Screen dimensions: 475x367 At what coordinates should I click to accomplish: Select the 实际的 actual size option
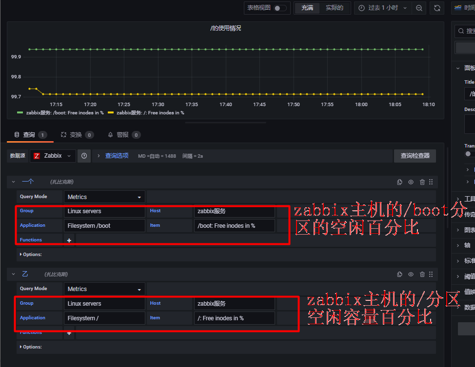pyautogui.click(x=335, y=8)
